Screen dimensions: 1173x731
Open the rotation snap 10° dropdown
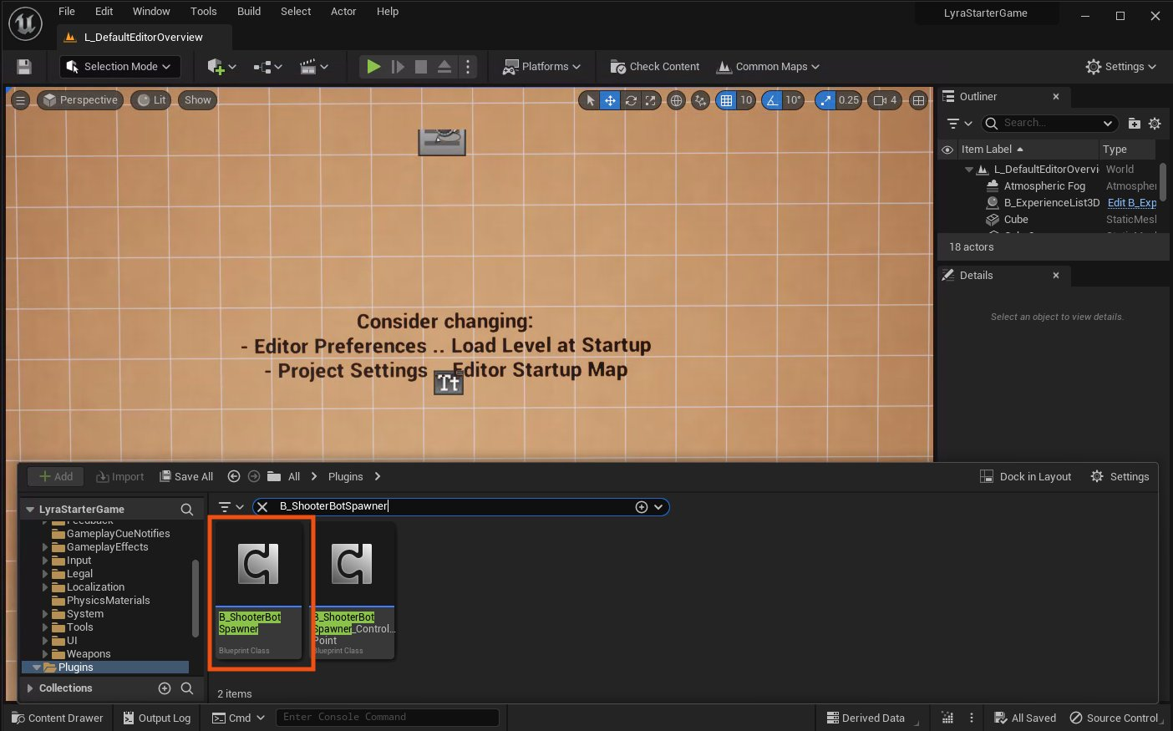point(793,100)
